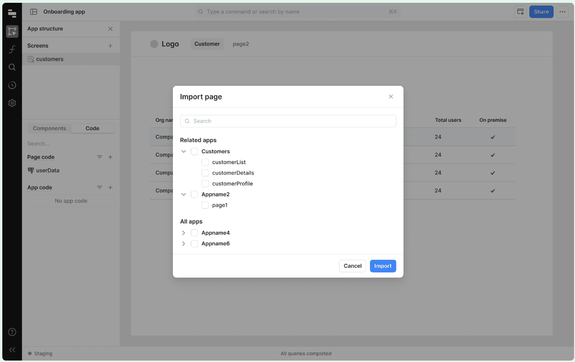Open the code functions panel
The image size is (575, 362).
12,49
